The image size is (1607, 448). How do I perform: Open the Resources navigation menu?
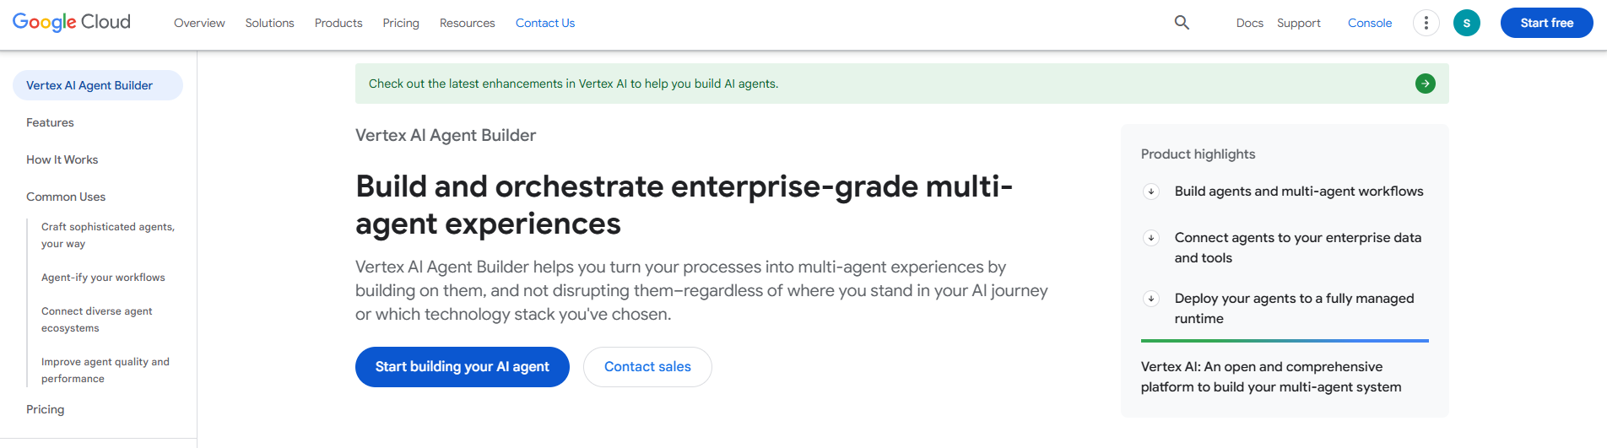tap(468, 23)
